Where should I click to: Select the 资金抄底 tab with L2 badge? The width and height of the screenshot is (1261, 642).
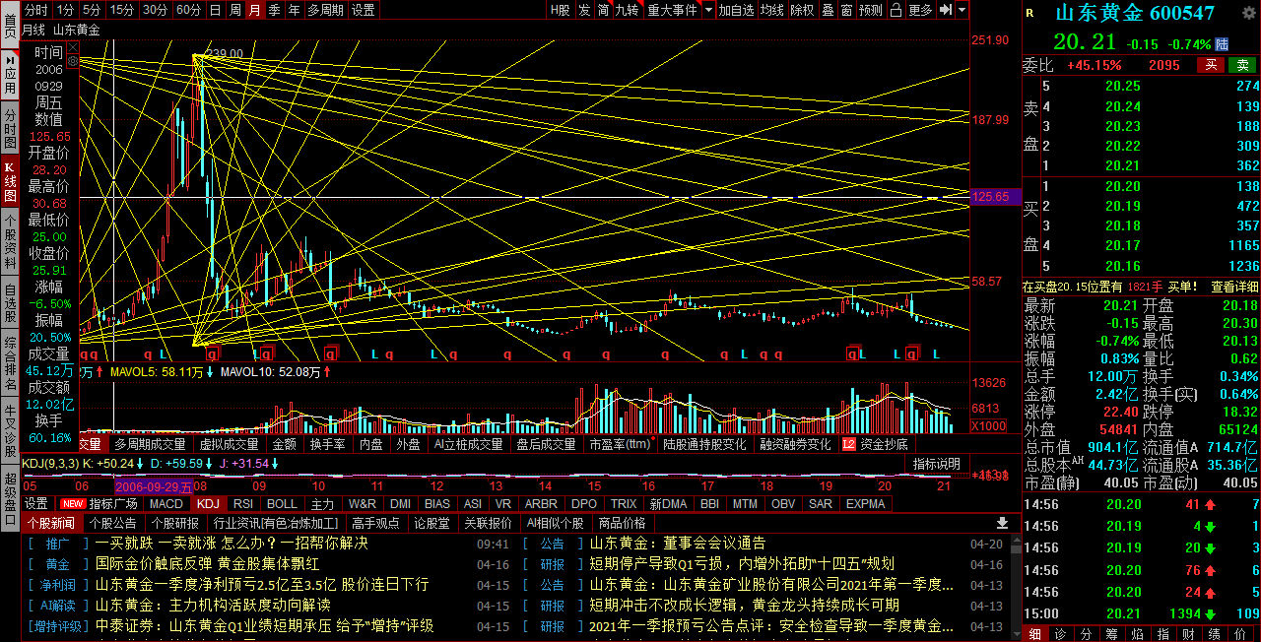point(875,444)
